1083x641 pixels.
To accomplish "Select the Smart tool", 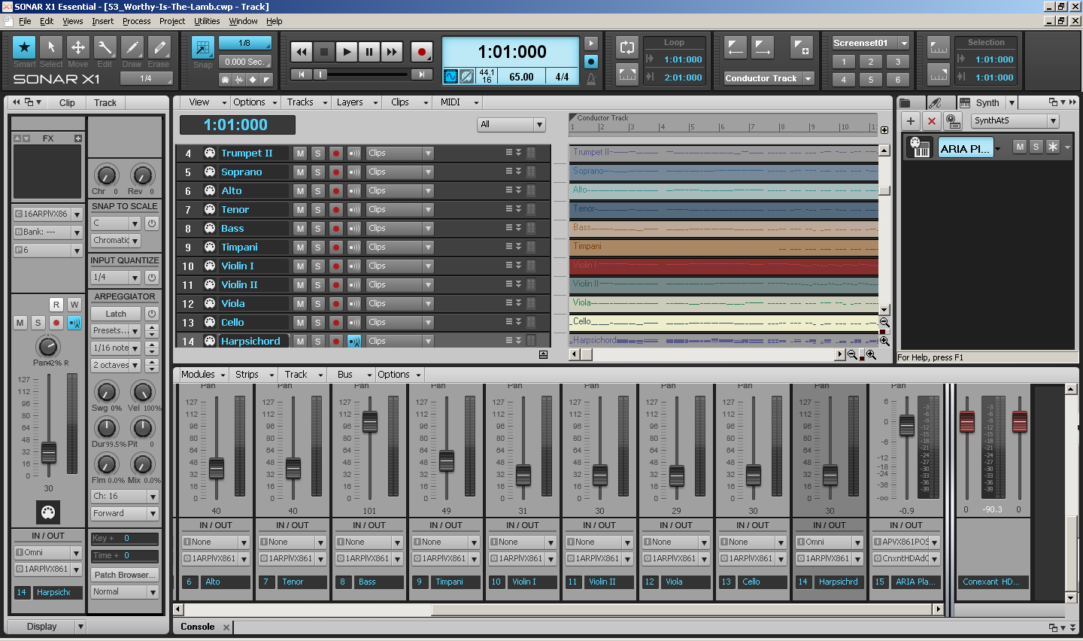I will (24, 47).
